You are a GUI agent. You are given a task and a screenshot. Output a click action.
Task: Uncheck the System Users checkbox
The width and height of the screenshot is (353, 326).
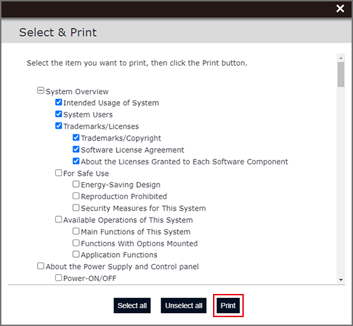(59, 114)
